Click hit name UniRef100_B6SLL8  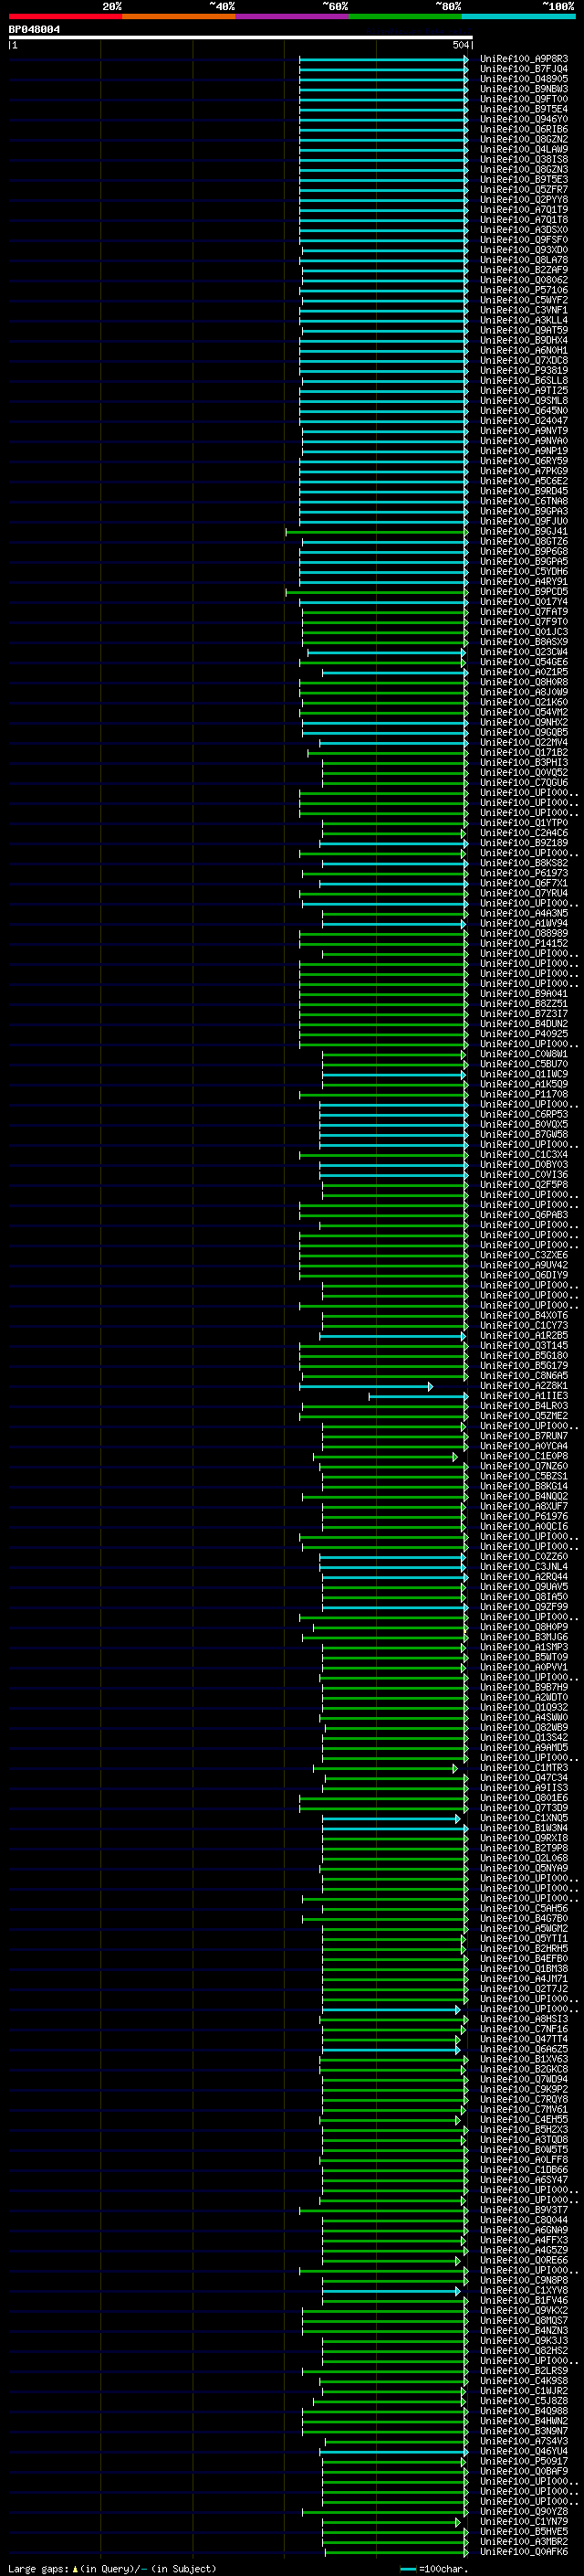(523, 381)
